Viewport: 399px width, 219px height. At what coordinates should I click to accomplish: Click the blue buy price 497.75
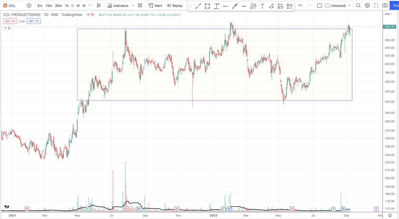[34, 21]
